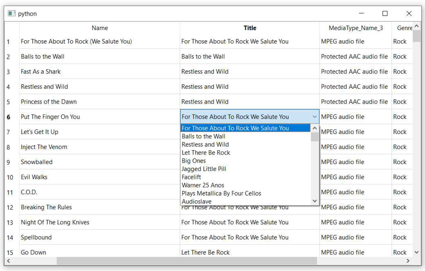
Task: Click the editable Title combo box in row 6
Action: (x=250, y=117)
